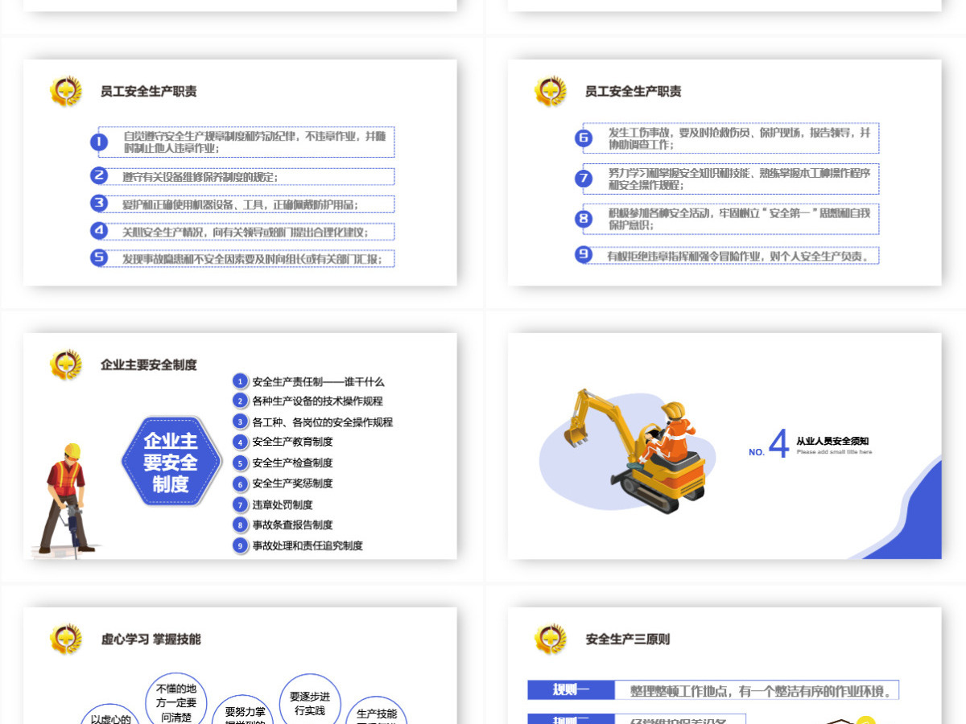966x724 pixels.
Task: Click the blue 规则一 label
Action: point(571,689)
